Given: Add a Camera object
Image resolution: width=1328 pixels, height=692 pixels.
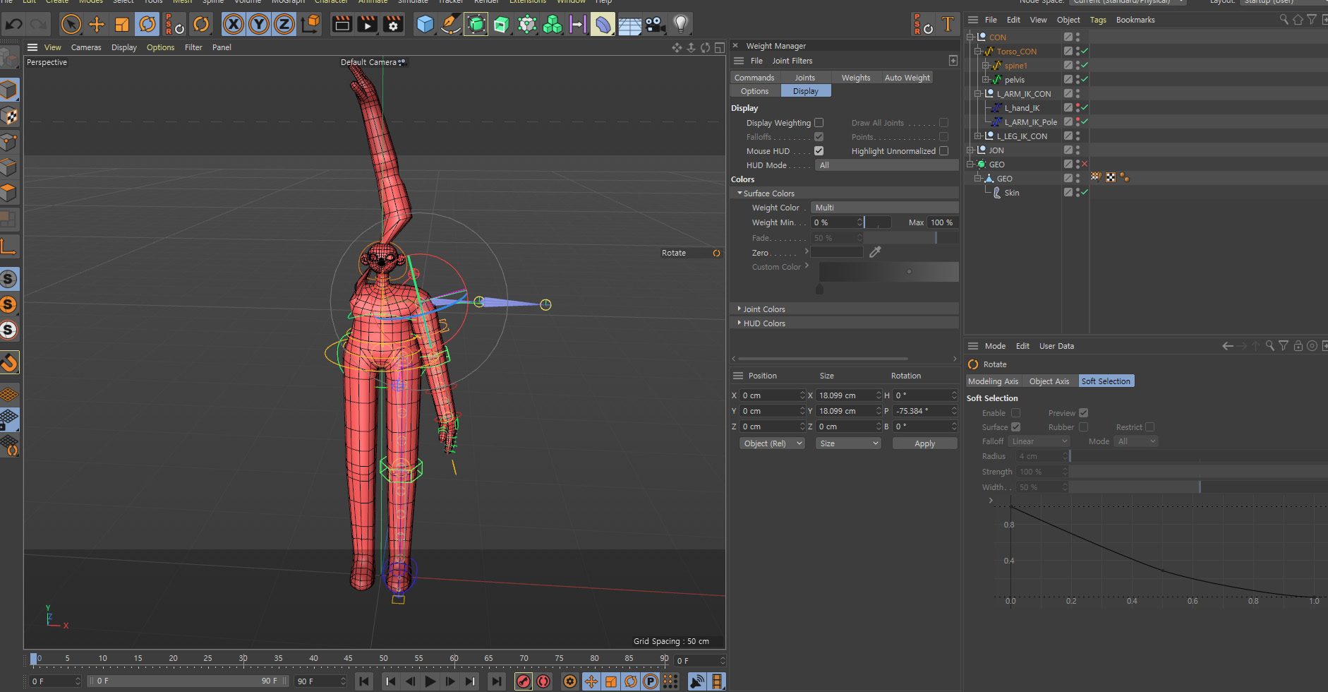Looking at the screenshot, I should [x=655, y=25].
